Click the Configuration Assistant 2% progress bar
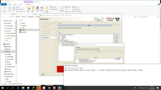Image resolution: width=161 pixels, height=90 pixels. pyautogui.click(x=99, y=51)
